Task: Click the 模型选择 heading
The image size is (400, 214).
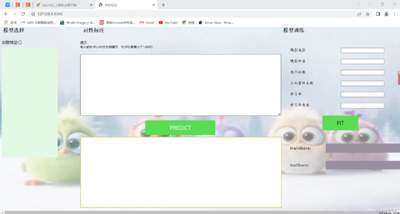Action: [14, 30]
